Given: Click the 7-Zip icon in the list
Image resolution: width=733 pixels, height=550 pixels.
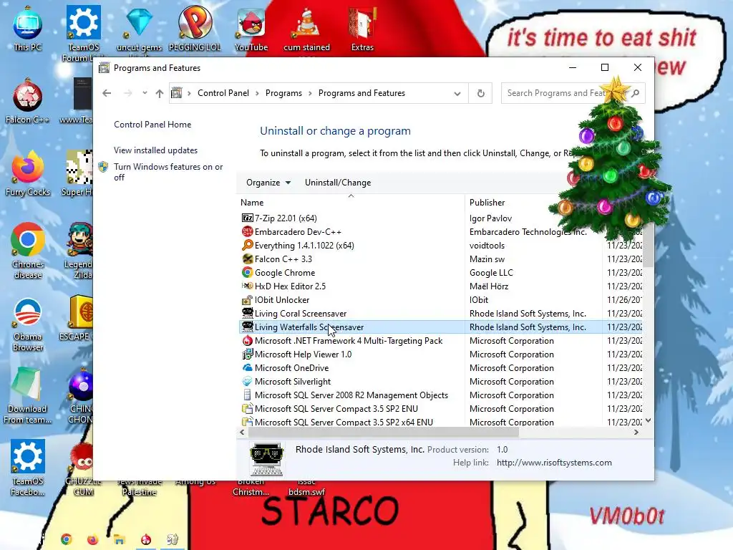Looking at the screenshot, I should (247, 218).
